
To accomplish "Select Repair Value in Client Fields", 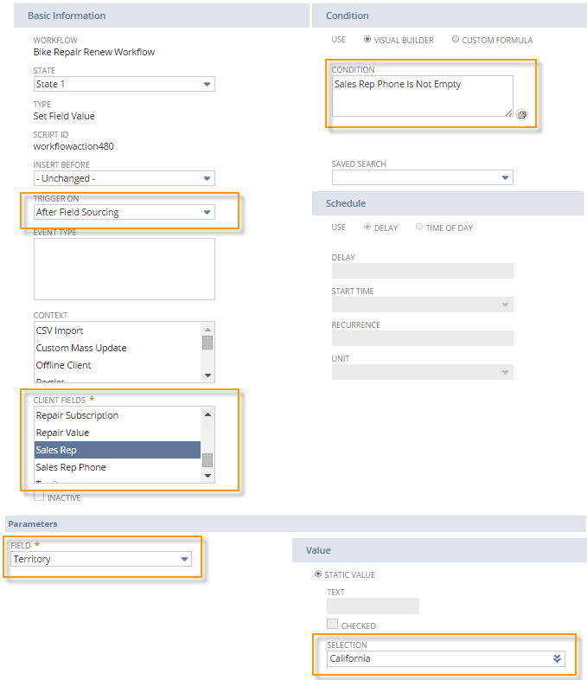I will (118, 433).
